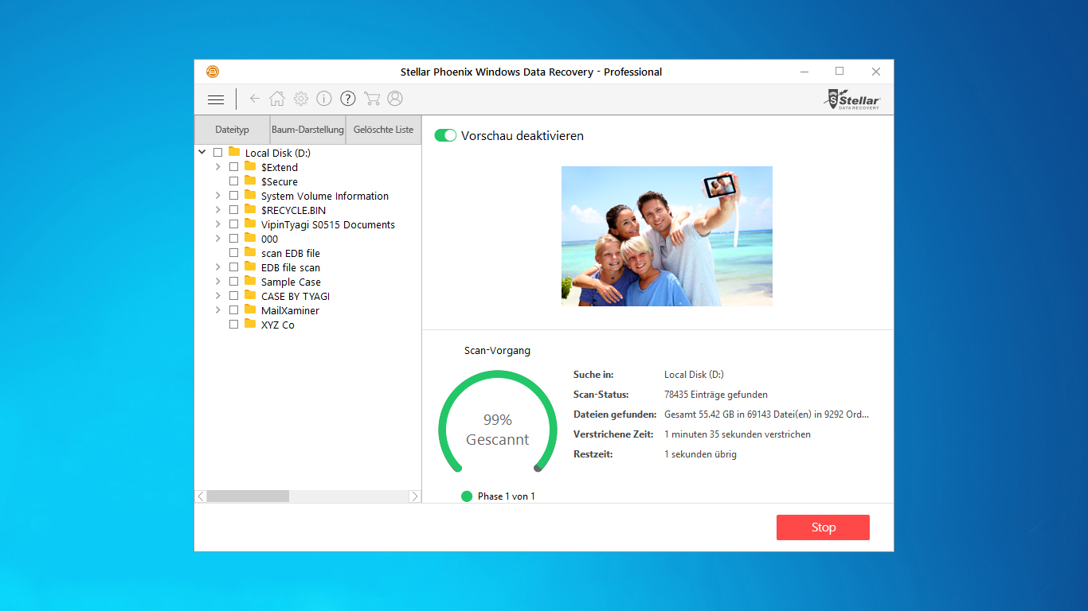Expand the EDB file scan node
The width and height of the screenshot is (1088, 611).
(218, 267)
